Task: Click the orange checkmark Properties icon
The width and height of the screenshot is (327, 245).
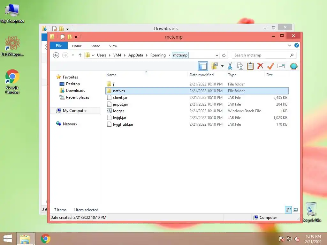Action: (x=270, y=66)
